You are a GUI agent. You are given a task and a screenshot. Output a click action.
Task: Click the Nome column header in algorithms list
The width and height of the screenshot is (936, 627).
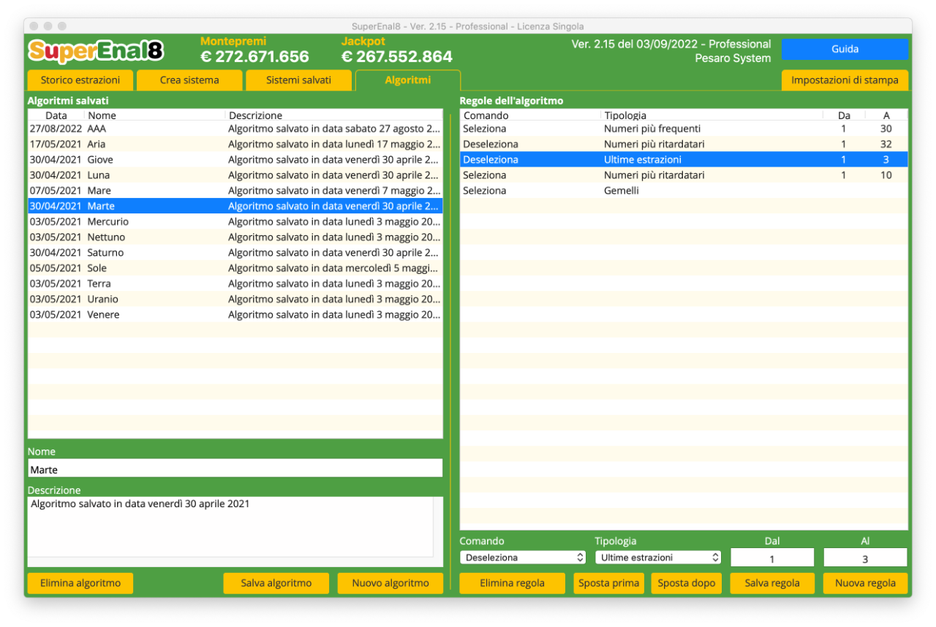pos(155,115)
